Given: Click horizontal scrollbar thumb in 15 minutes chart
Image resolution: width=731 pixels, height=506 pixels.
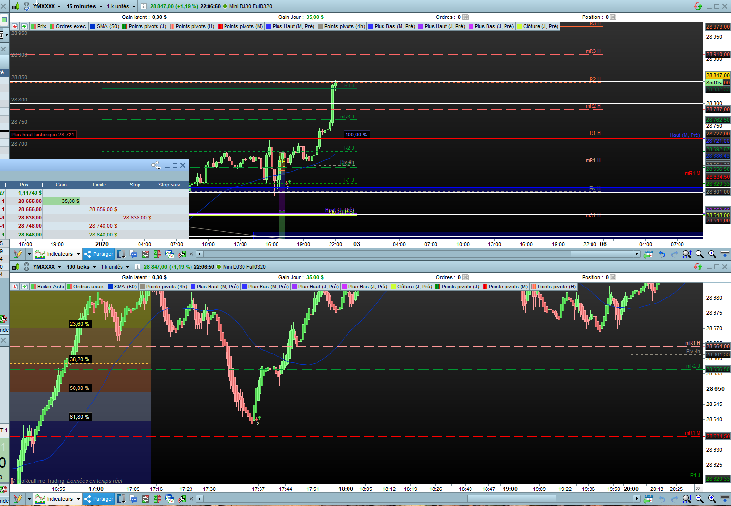Looking at the screenshot, I should click(x=602, y=254).
